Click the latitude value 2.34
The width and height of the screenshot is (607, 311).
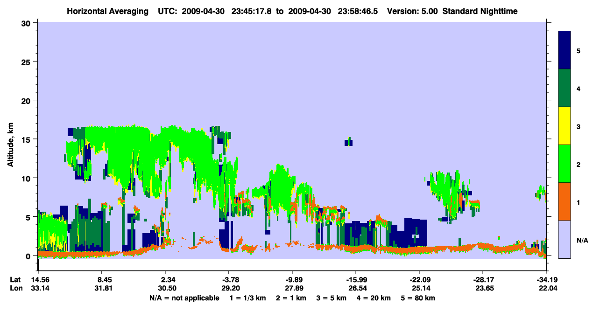point(166,280)
